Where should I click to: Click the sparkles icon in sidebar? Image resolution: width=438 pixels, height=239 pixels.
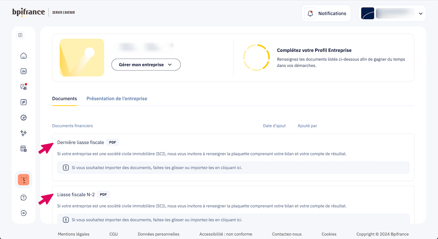24,133
